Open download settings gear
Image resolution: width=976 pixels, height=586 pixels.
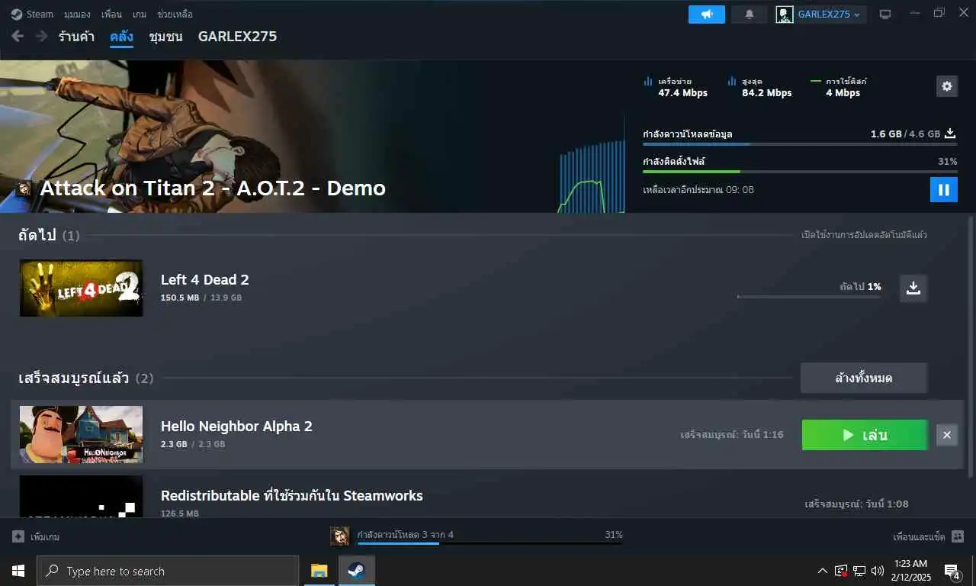(947, 86)
